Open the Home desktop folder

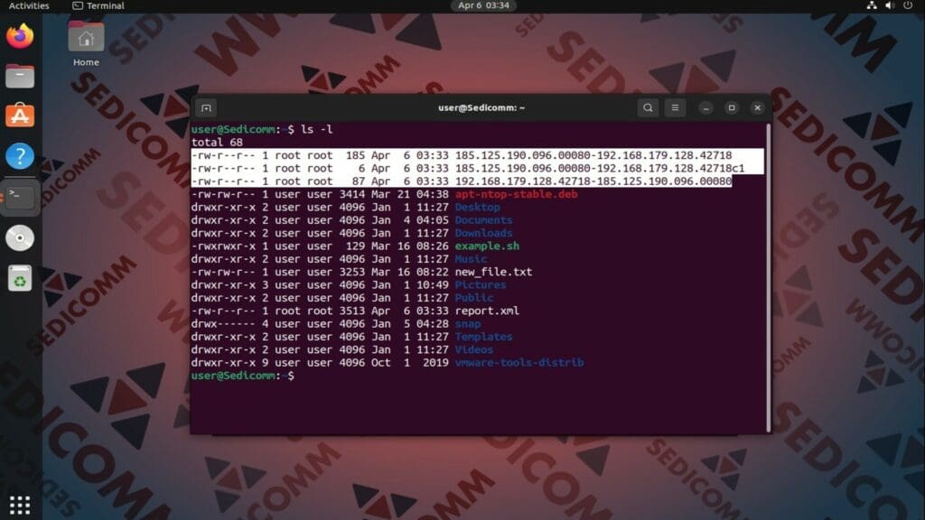(86, 44)
